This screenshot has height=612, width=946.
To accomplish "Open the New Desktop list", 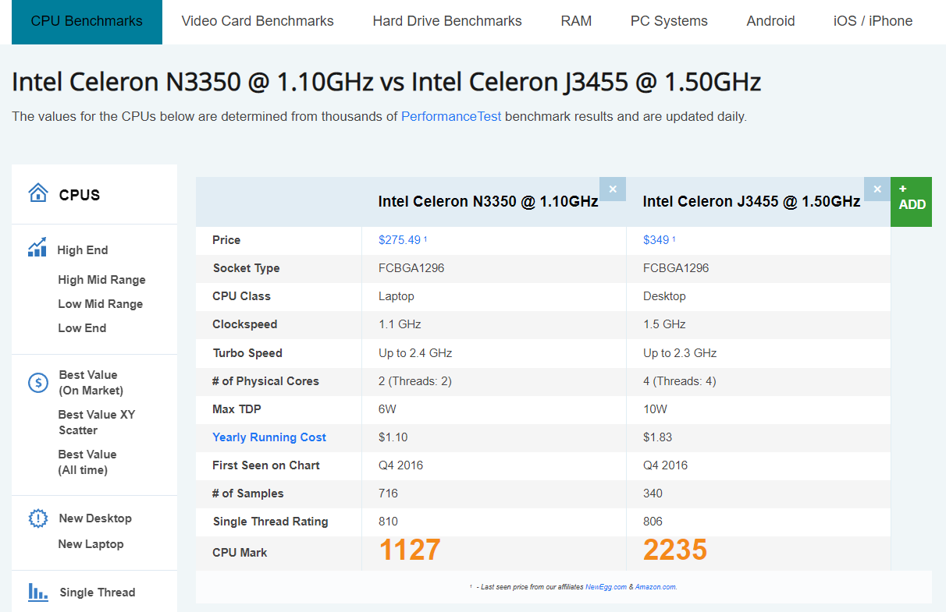I will tap(95, 518).
